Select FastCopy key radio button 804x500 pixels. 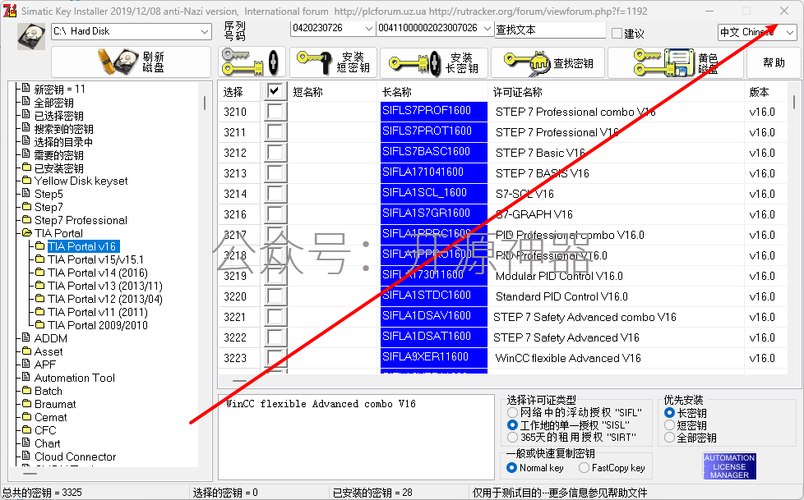(584, 467)
